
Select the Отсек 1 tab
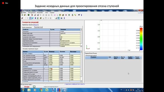(36, 25)
